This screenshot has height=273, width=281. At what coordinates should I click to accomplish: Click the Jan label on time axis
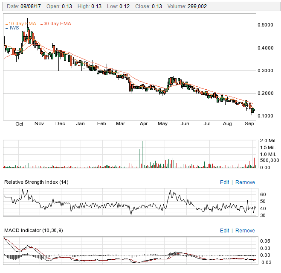80,124
